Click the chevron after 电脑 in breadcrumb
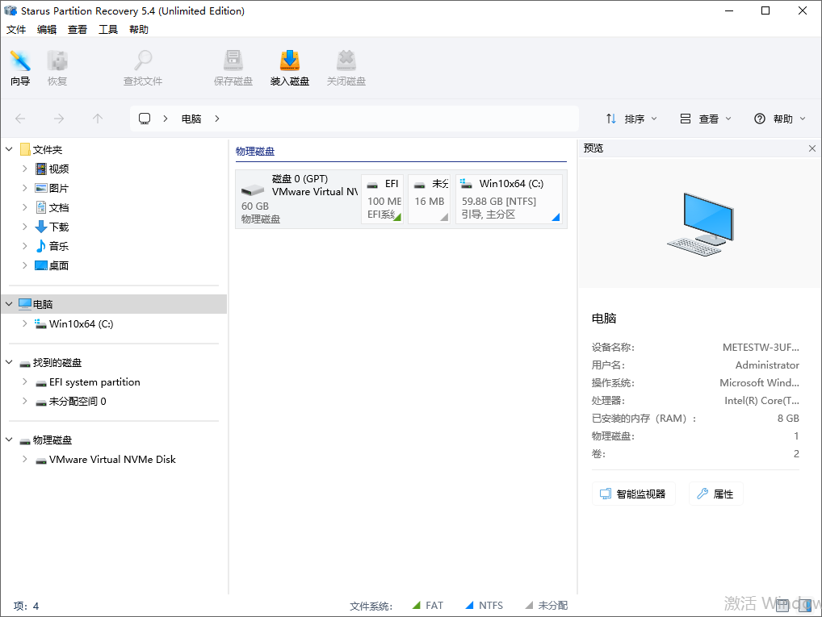Screen dimensions: 822x617 [x=217, y=119]
